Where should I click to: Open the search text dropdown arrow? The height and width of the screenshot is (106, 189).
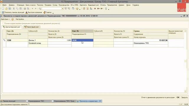tap(62, 9)
